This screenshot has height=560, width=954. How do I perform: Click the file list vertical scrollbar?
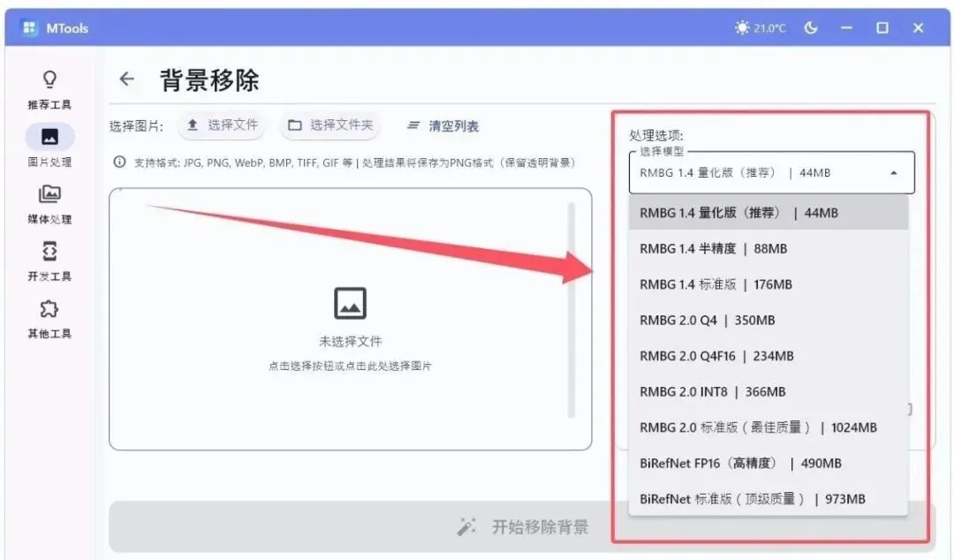(572, 310)
